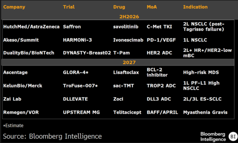The width and height of the screenshot is (238, 143).
Task: Select the TroFuse-007 trial entry
Action: [80, 86]
